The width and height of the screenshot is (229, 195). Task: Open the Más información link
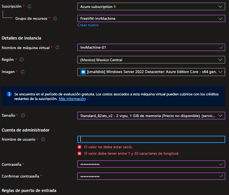coord(72,99)
